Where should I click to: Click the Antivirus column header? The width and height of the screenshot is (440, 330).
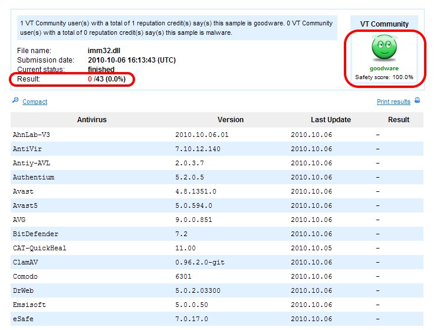(91, 120)
